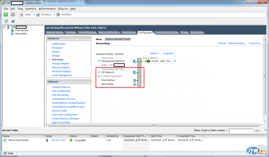Screen dimensions: 269x157
Task: Open the View vSphere Standard Switch selector
Action: [118, 39]
